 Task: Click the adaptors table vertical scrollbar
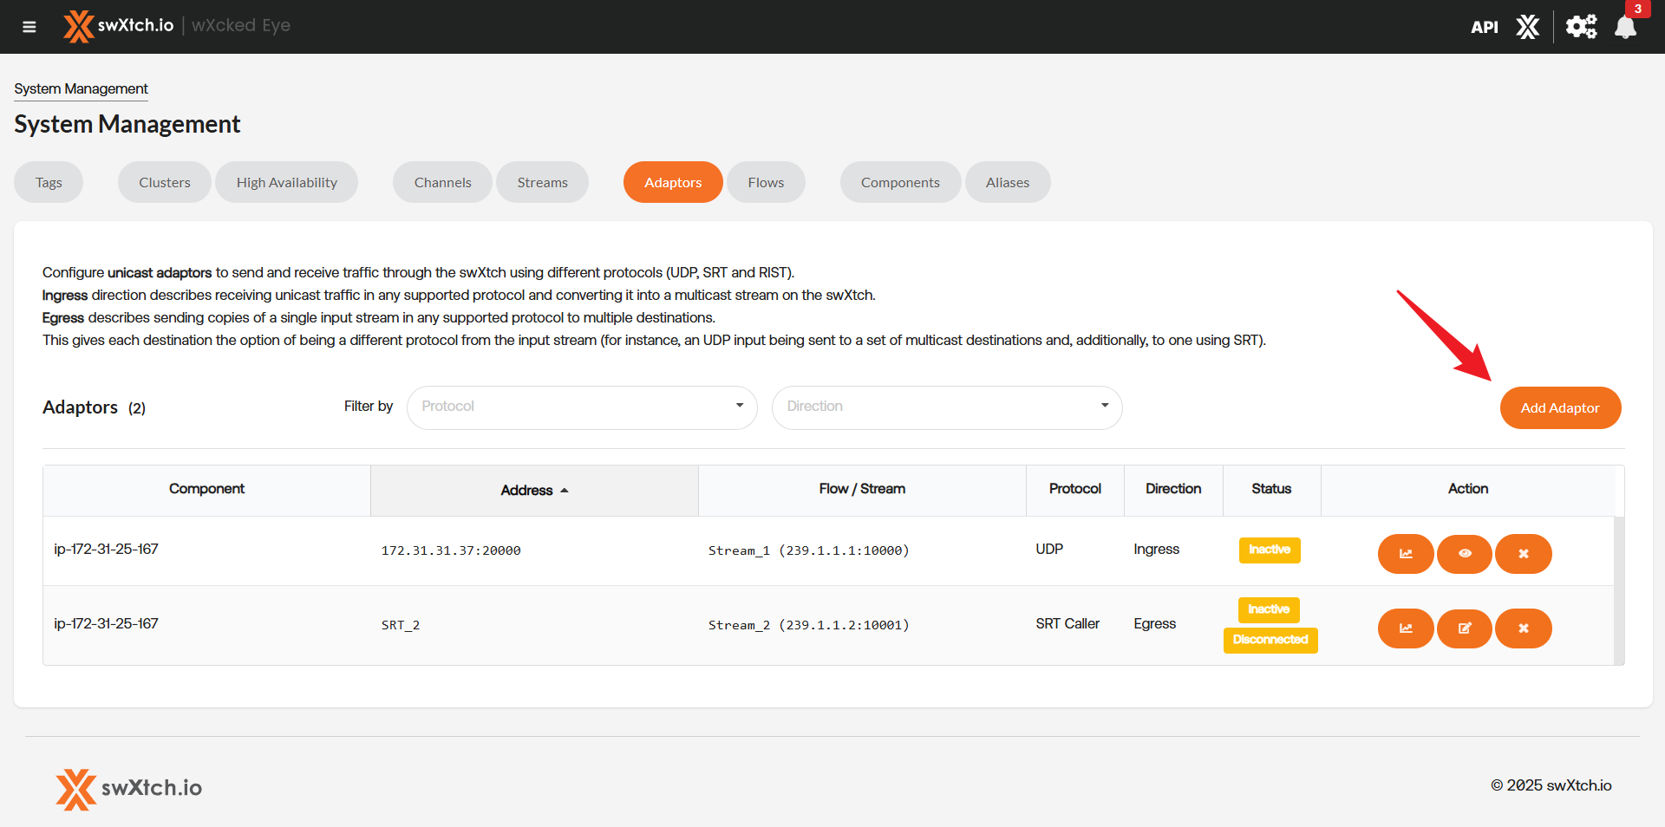[1618, 589]
